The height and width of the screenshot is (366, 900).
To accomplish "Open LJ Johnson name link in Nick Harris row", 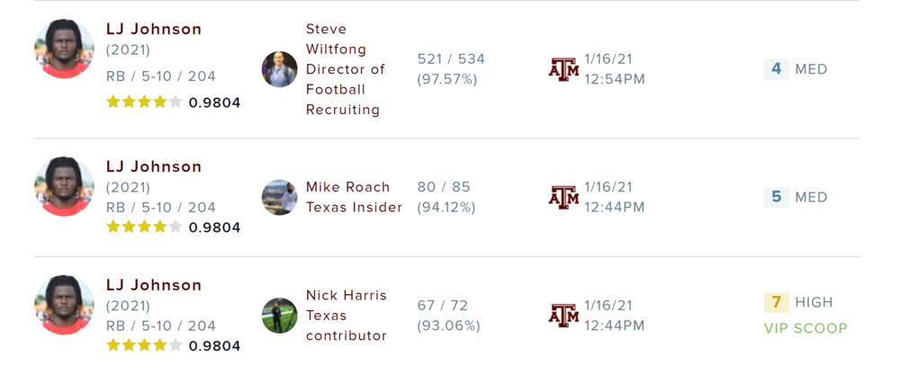I will (154, 285).
